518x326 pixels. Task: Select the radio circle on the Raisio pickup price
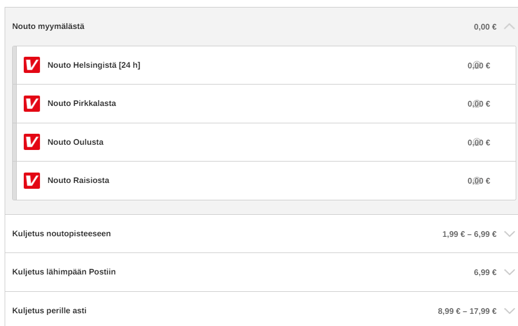477,181
